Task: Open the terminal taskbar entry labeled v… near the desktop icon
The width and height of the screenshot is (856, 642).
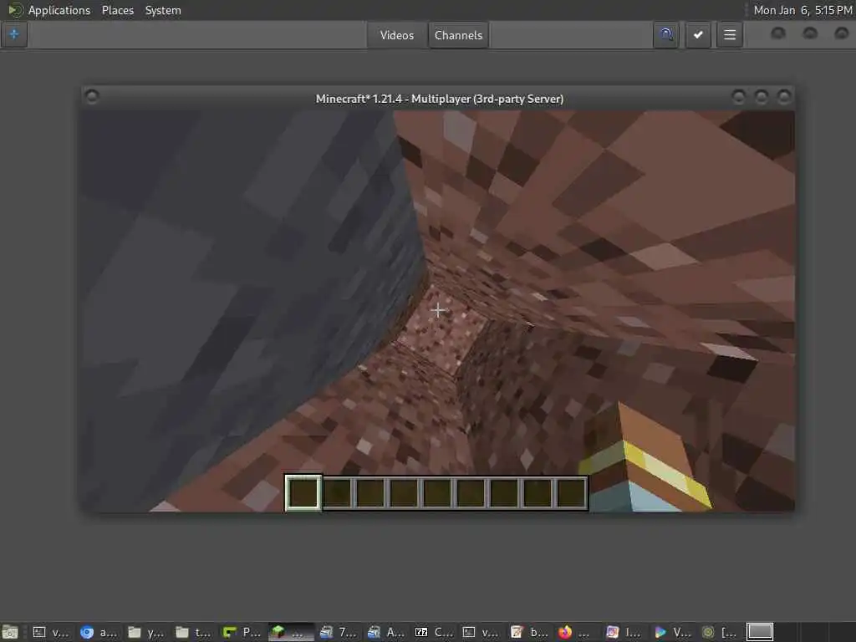Action: pos(51,632)
